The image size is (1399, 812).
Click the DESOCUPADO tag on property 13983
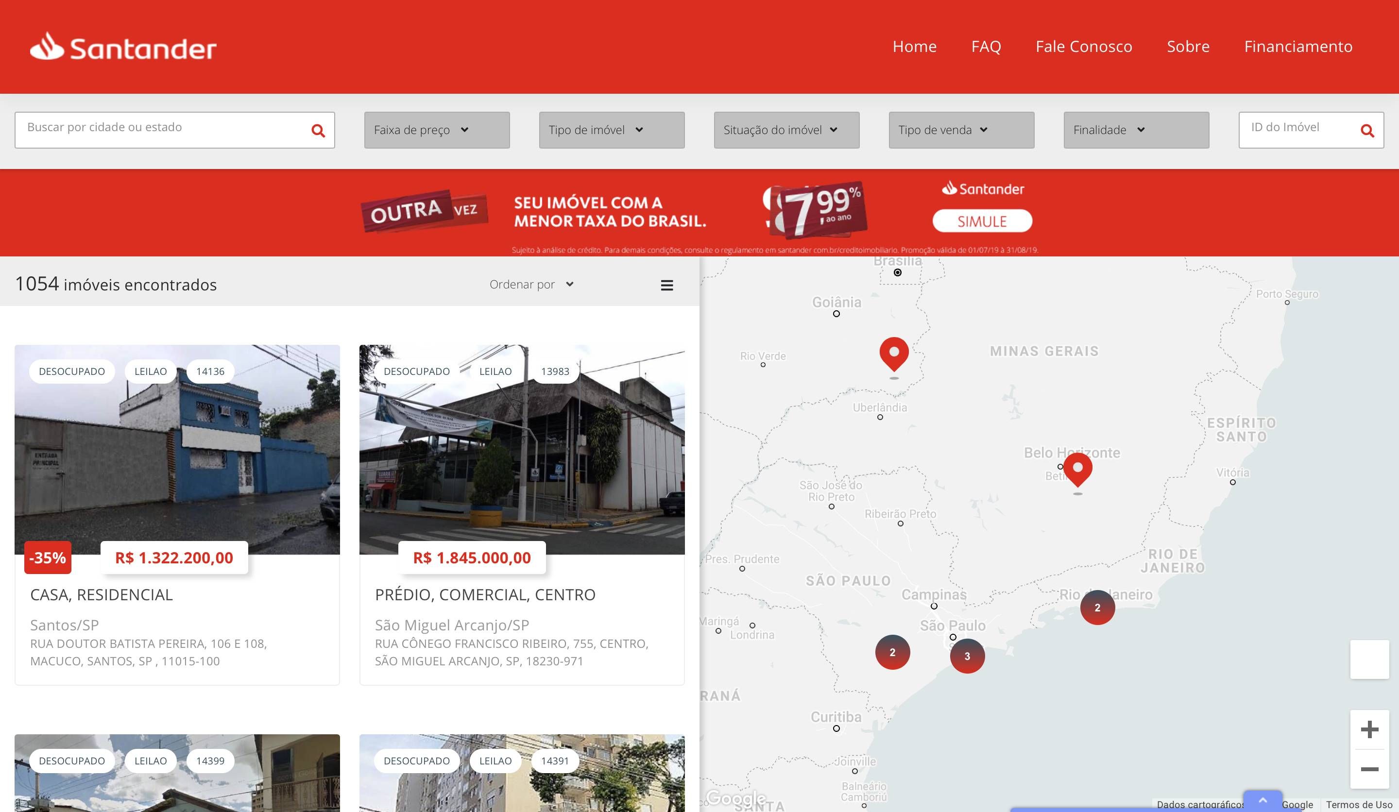tap(416, 372)
